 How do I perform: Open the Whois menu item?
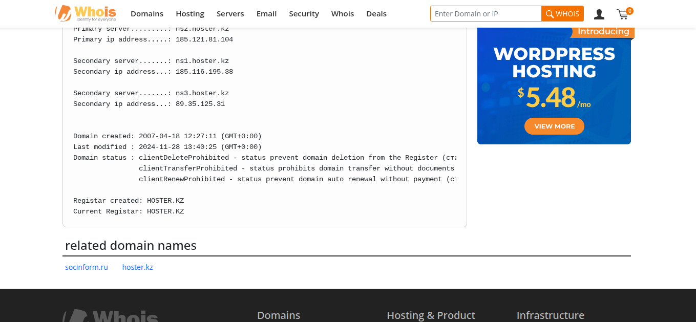tap(343, 14)
